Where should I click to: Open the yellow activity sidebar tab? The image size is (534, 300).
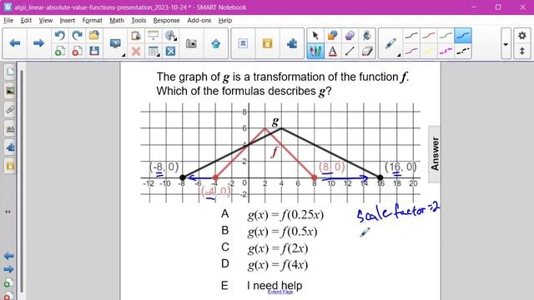10,167
